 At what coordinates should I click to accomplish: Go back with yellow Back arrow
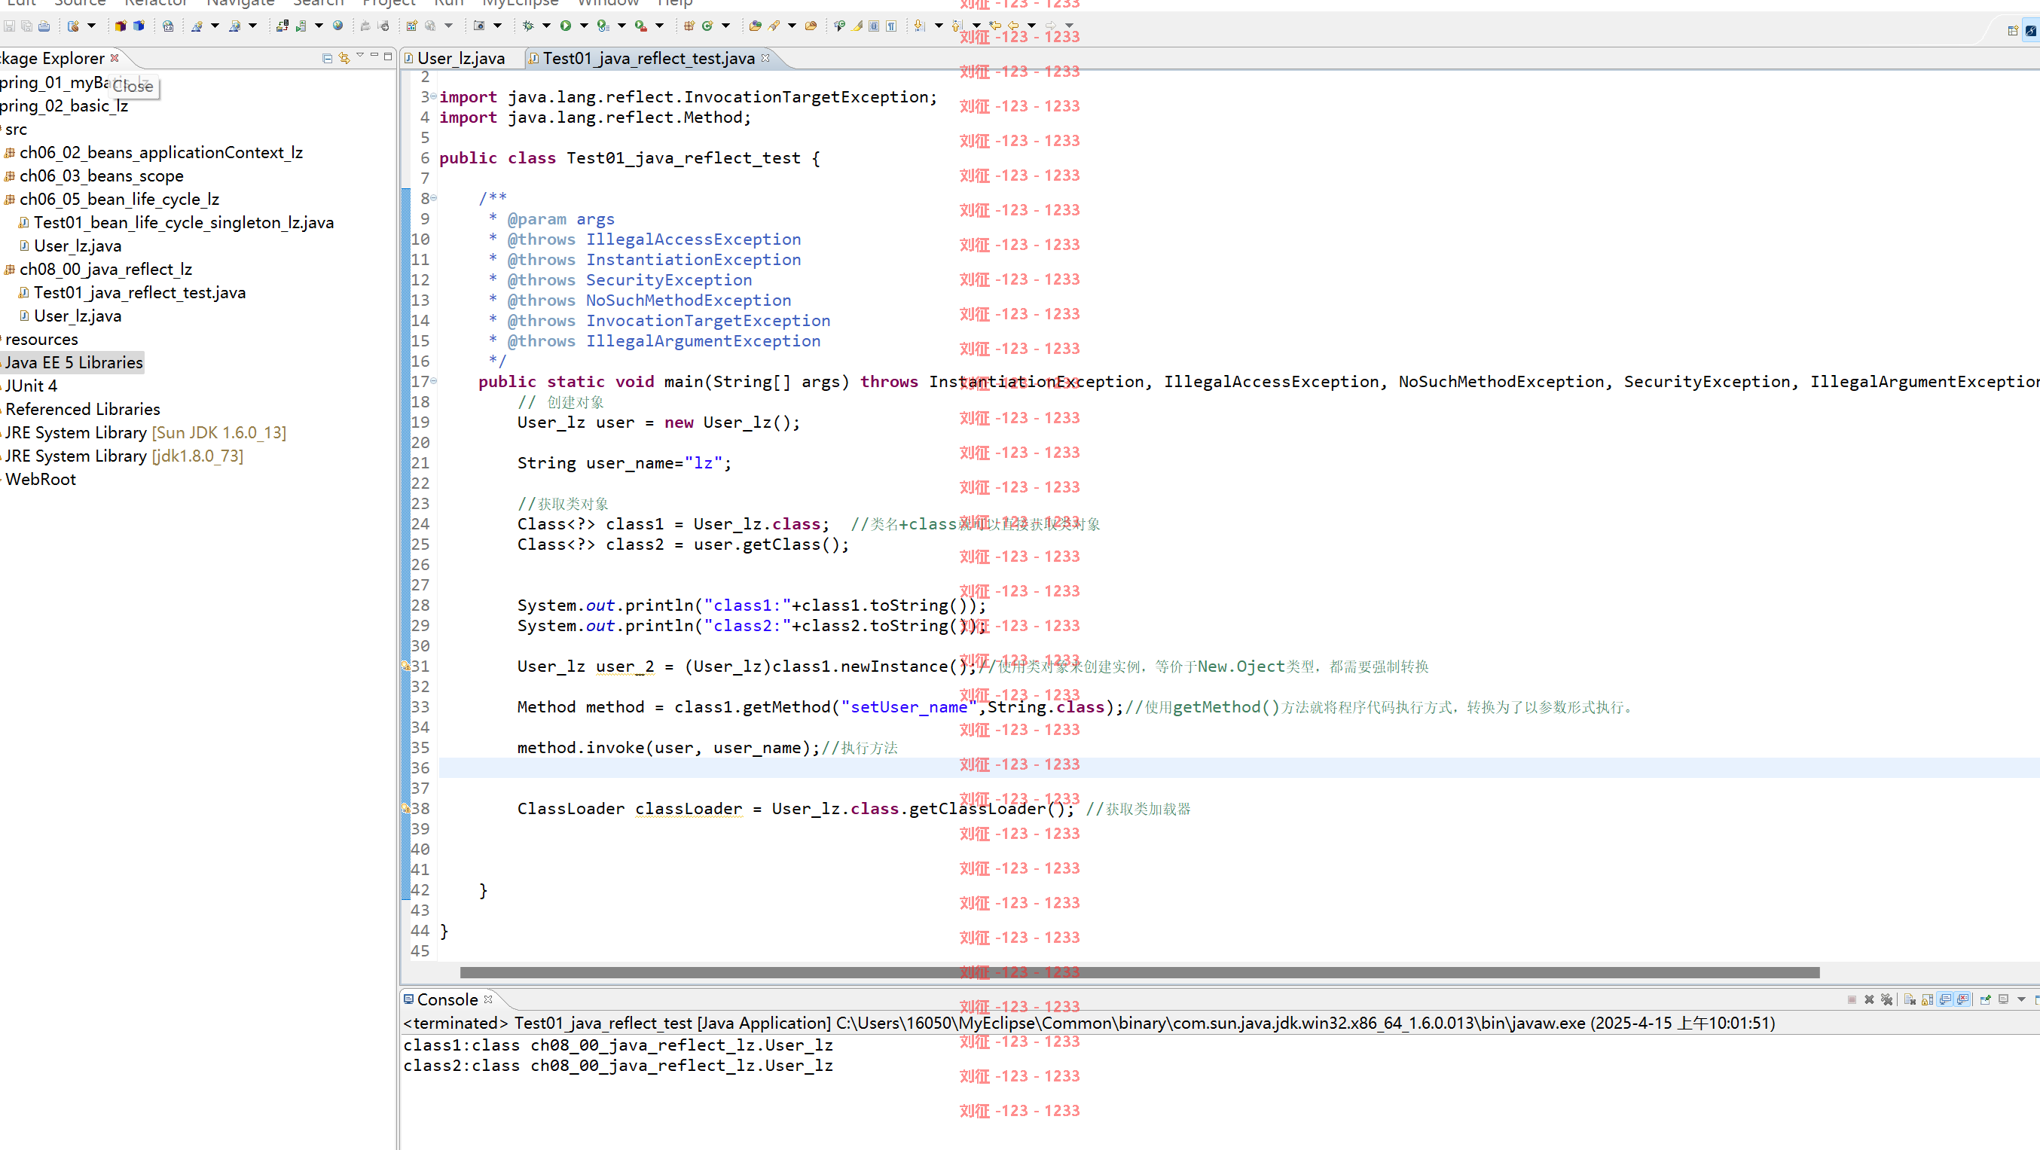coord(1014,26)
